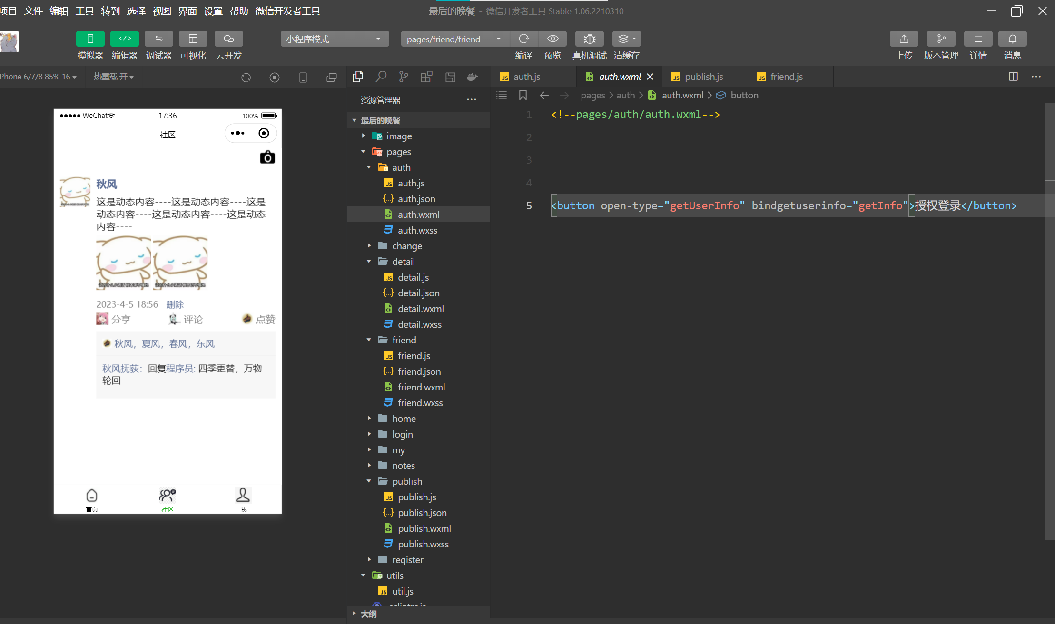The width and height of the screenshot is (1055, 624).
Task: Toggle the editor panel button
Action: click(x=124, y=39)
